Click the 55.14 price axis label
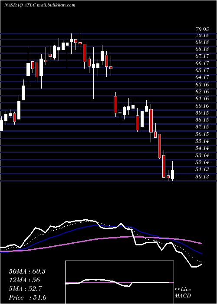Image resolution: width=217 pixels, height=304 pixels. click(x=202, y=141)
